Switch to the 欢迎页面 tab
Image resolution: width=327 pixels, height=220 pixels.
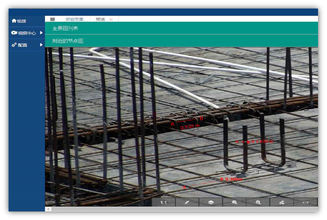[74, 19]
